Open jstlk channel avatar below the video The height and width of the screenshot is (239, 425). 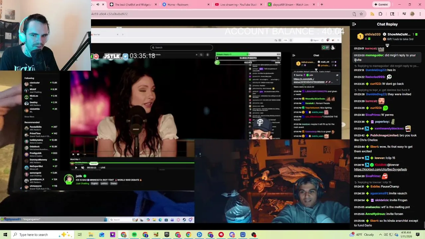[69, 179]
